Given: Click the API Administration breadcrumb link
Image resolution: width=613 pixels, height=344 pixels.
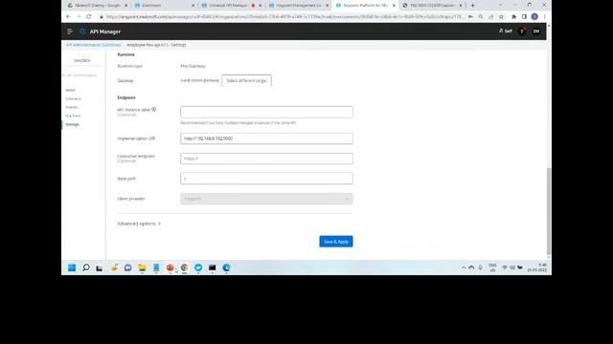Looking at the screenshot, I should [94, 45].
